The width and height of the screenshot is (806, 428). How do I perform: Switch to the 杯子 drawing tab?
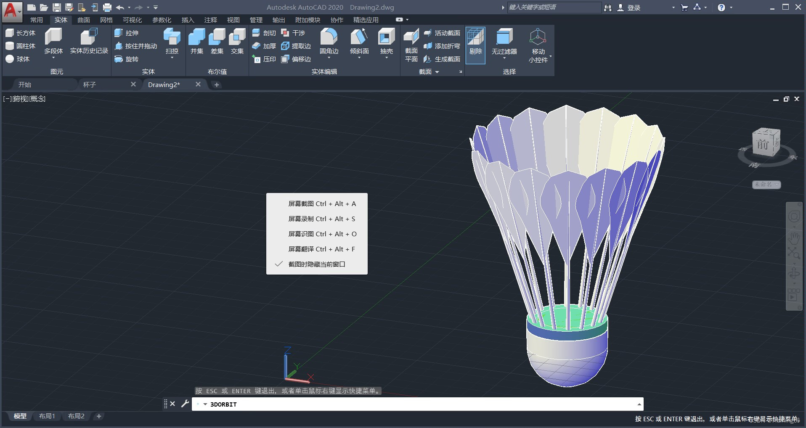pyautogui.click(x=90, y=85)
